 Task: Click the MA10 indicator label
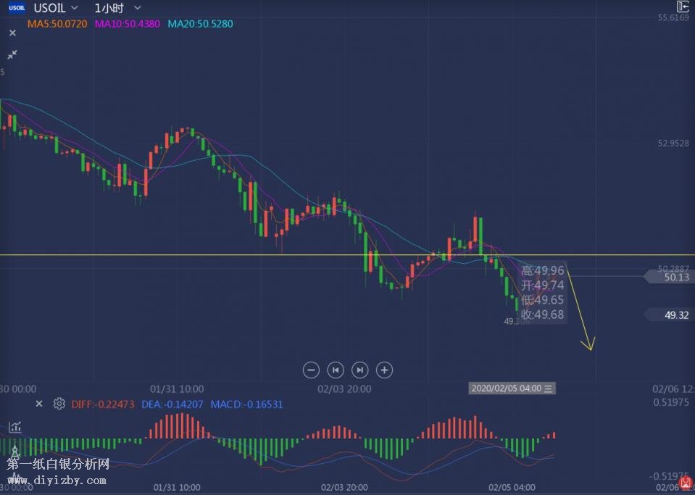[128, 24]
